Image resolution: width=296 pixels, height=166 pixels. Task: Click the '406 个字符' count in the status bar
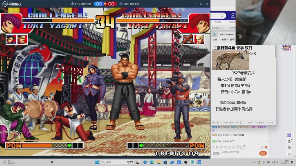229,122
